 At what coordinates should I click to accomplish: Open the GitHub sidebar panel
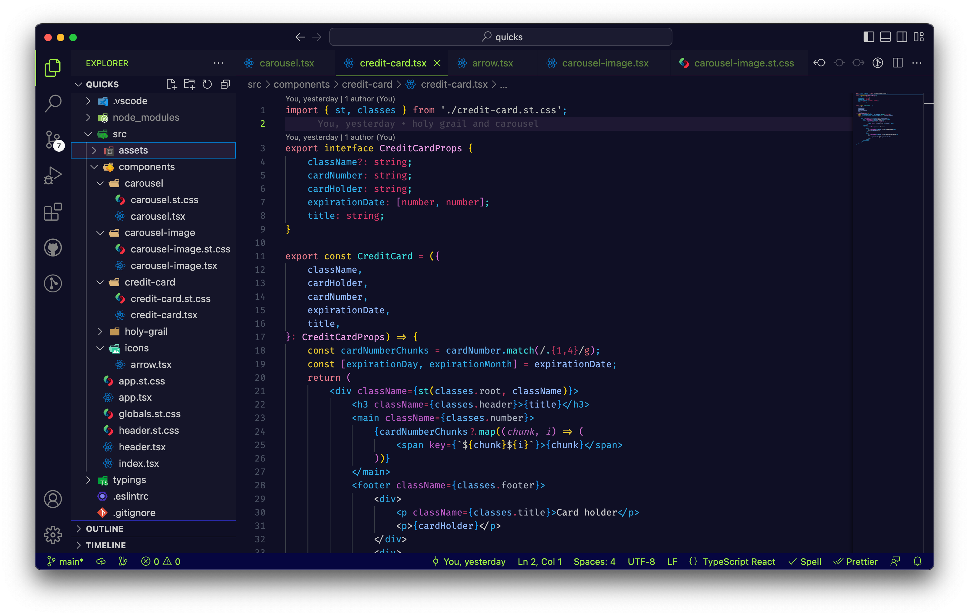pos(53,247)
